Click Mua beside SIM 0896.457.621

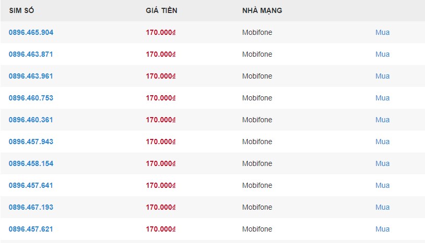coord(382,229)
